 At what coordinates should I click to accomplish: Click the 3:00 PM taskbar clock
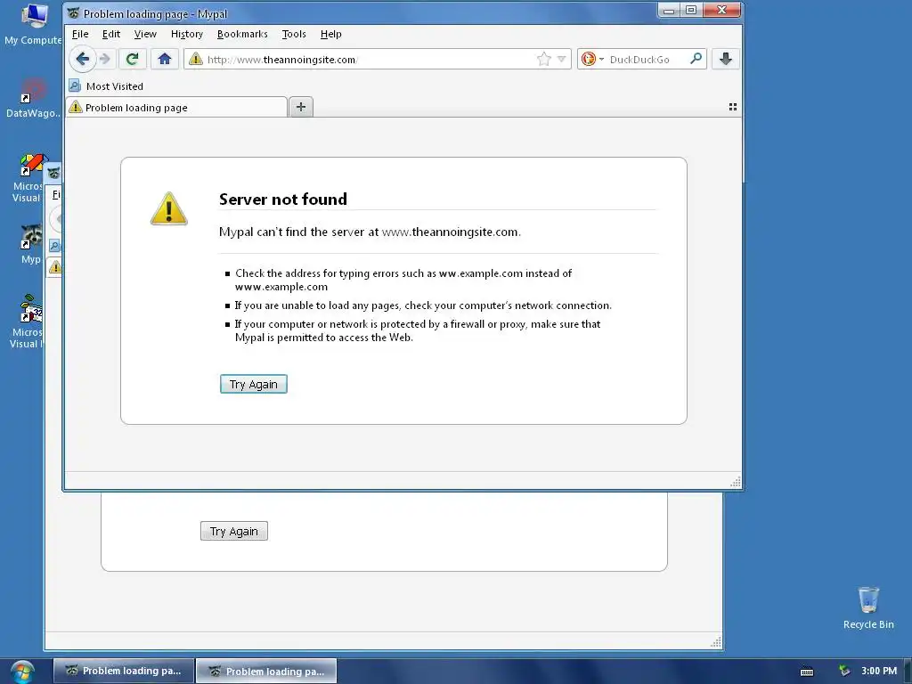pyautogui.click(x=879, y=671)
